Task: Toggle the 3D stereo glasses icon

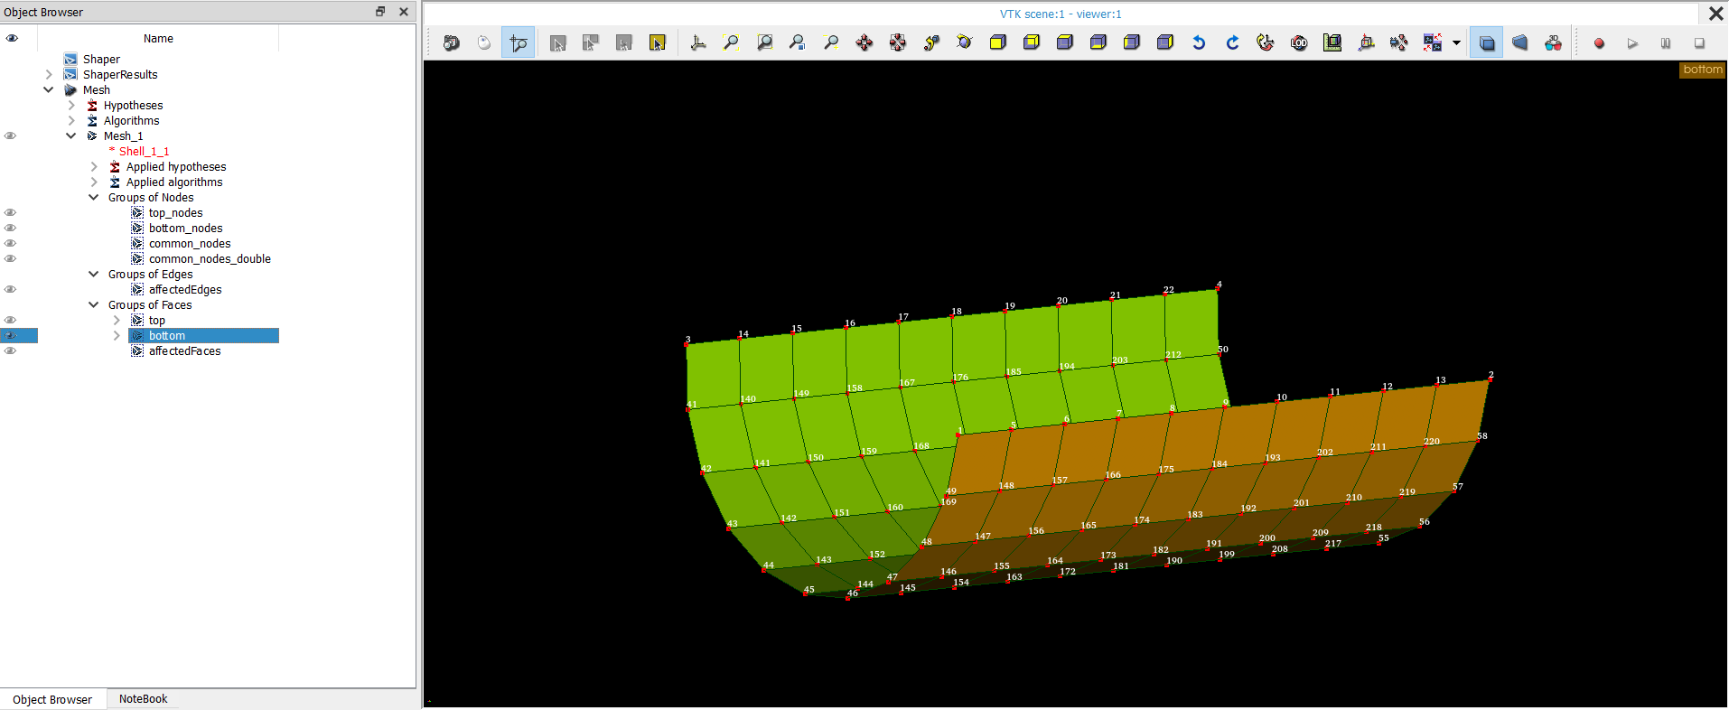Action: [1553, 42]
